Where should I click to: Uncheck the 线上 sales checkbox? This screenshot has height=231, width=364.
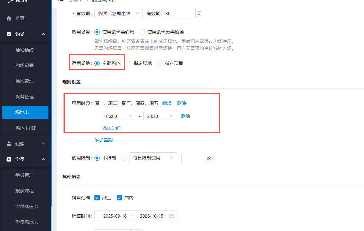point(97,197)
